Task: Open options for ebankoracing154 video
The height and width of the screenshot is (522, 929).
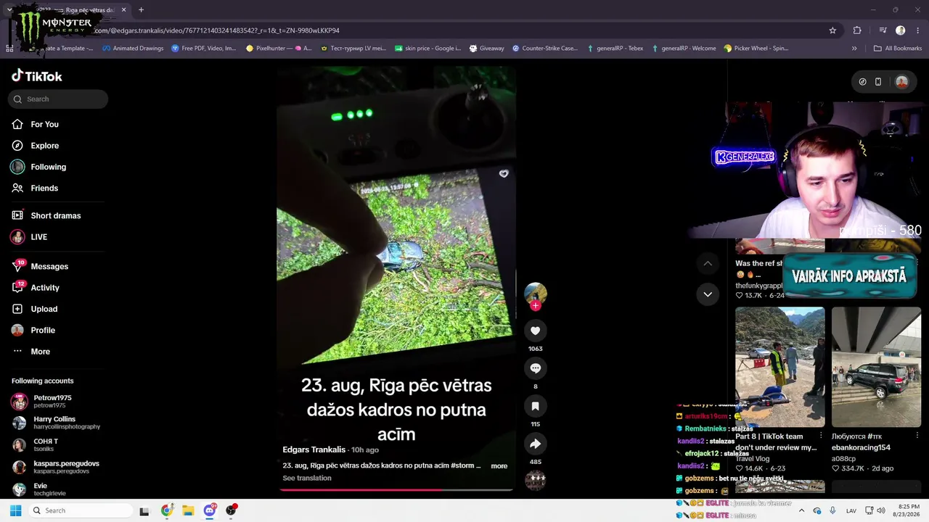Action: [x=917, y=436]
